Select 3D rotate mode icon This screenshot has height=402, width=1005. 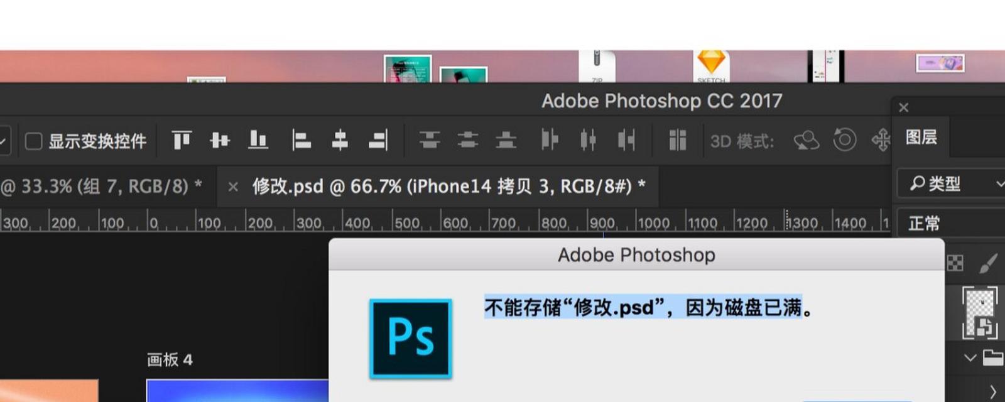(x=807, y=140)
